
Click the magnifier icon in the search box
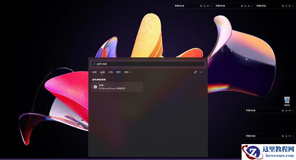pyautogui.click(x=94, y=64)
